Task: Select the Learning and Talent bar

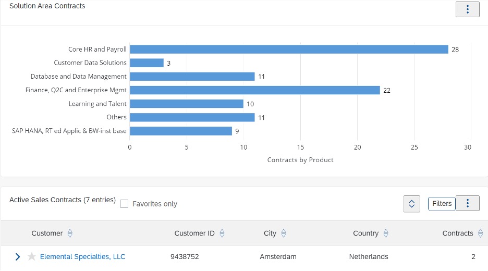Action: (187, 104)
